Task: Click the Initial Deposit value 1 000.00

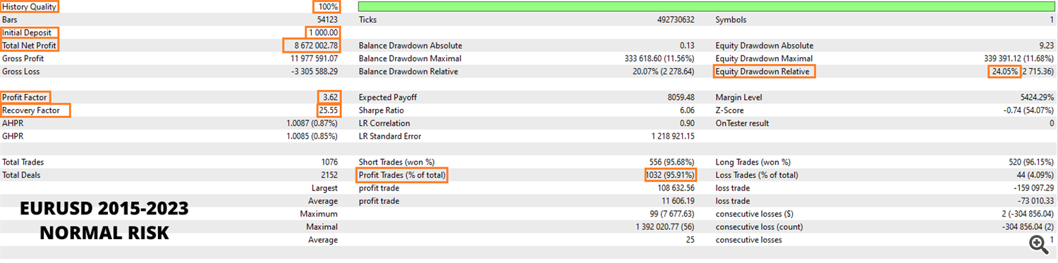Action: 323,32
